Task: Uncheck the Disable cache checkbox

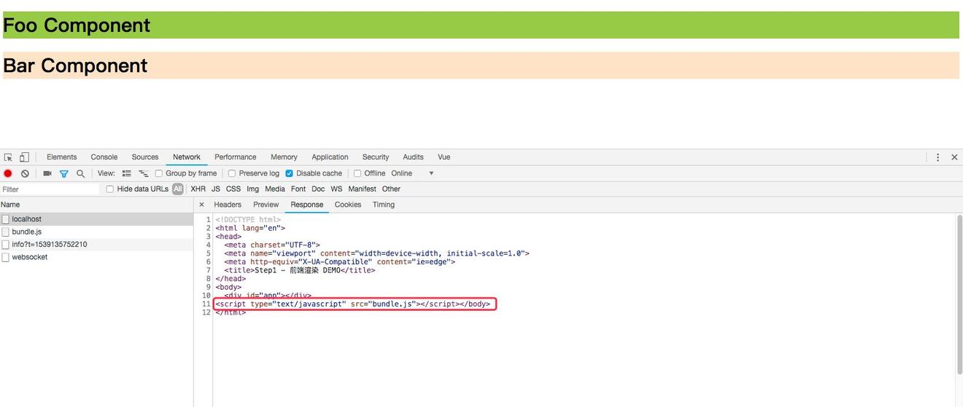Action: point(289,173)
